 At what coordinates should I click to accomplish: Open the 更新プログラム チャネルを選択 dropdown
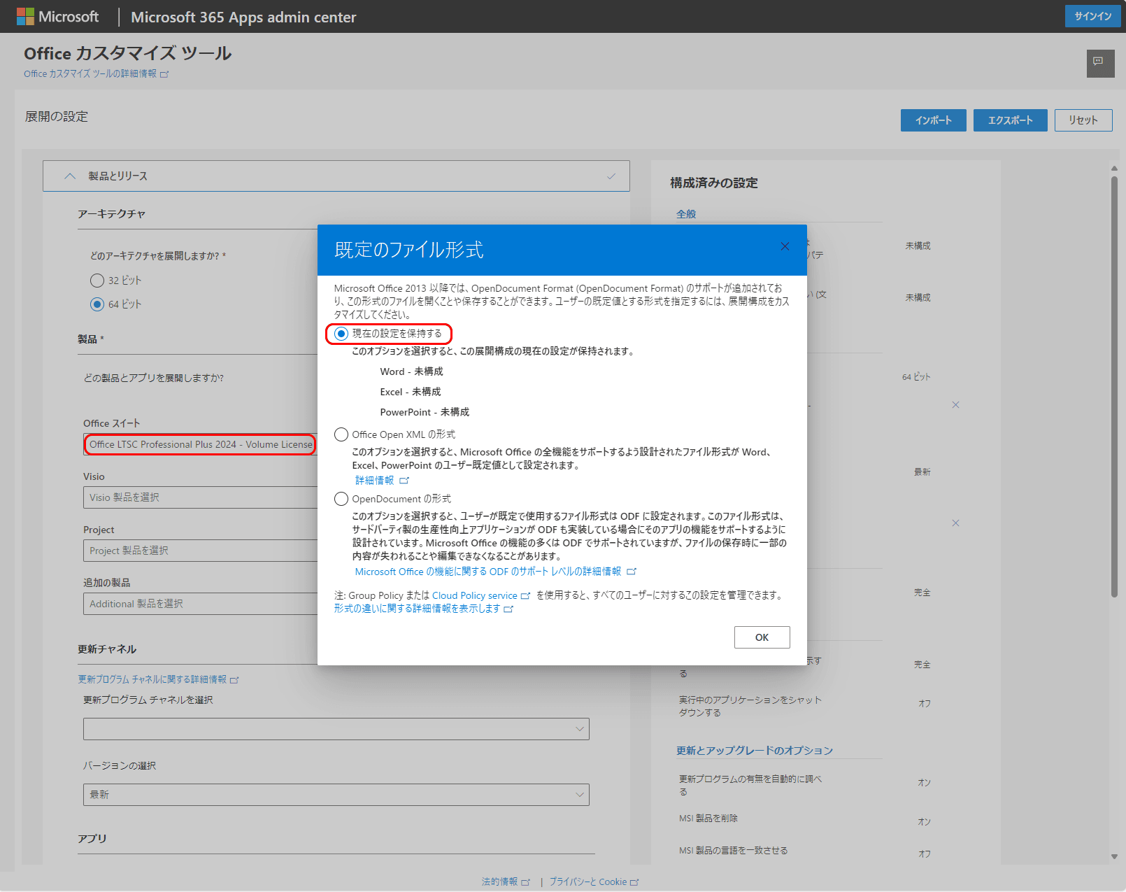tap(336, 729)
